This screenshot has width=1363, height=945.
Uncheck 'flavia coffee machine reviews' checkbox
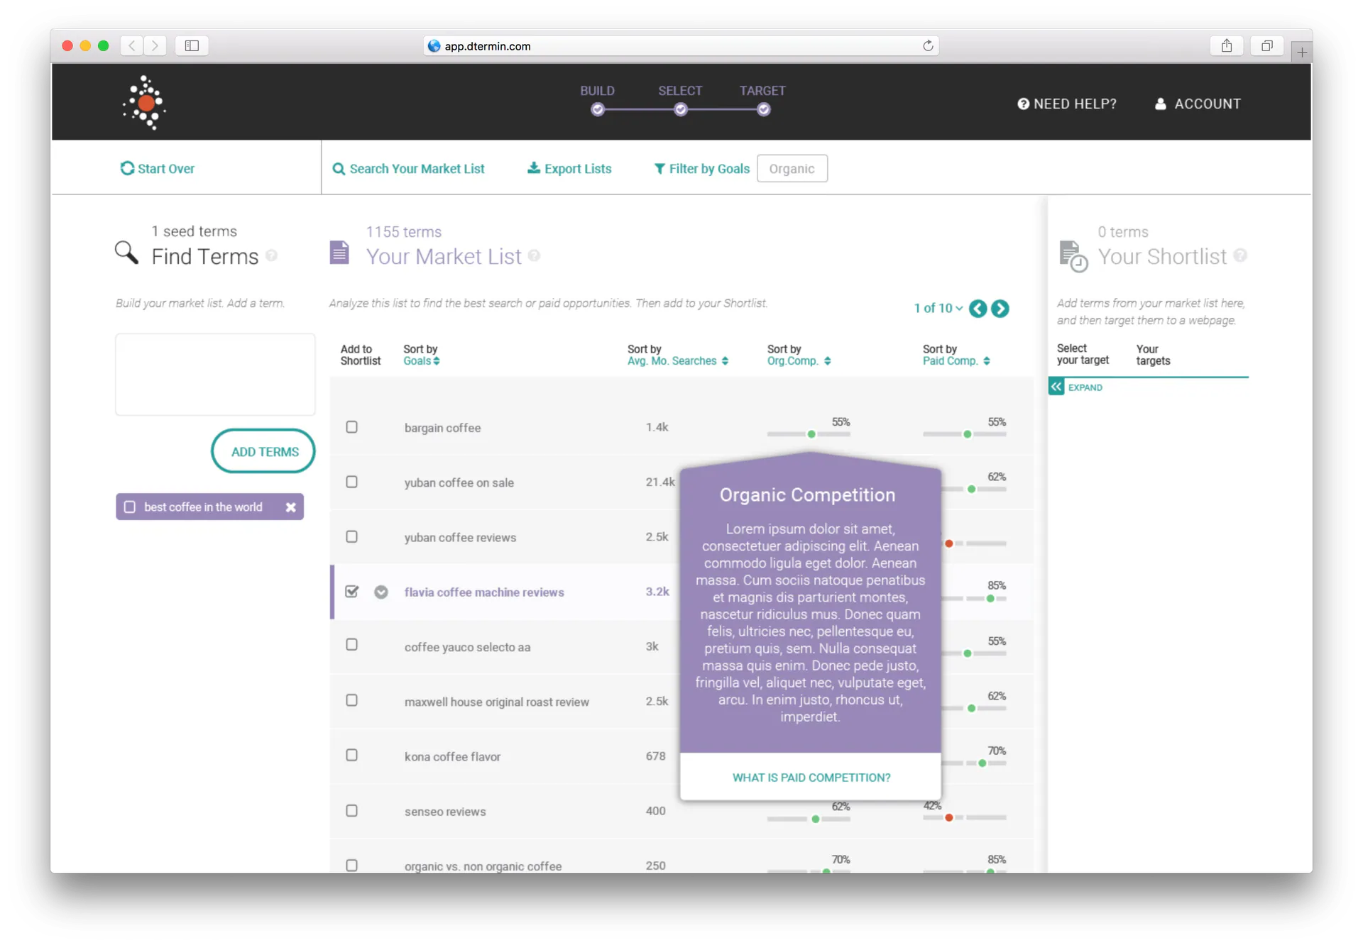pos(351,591)
